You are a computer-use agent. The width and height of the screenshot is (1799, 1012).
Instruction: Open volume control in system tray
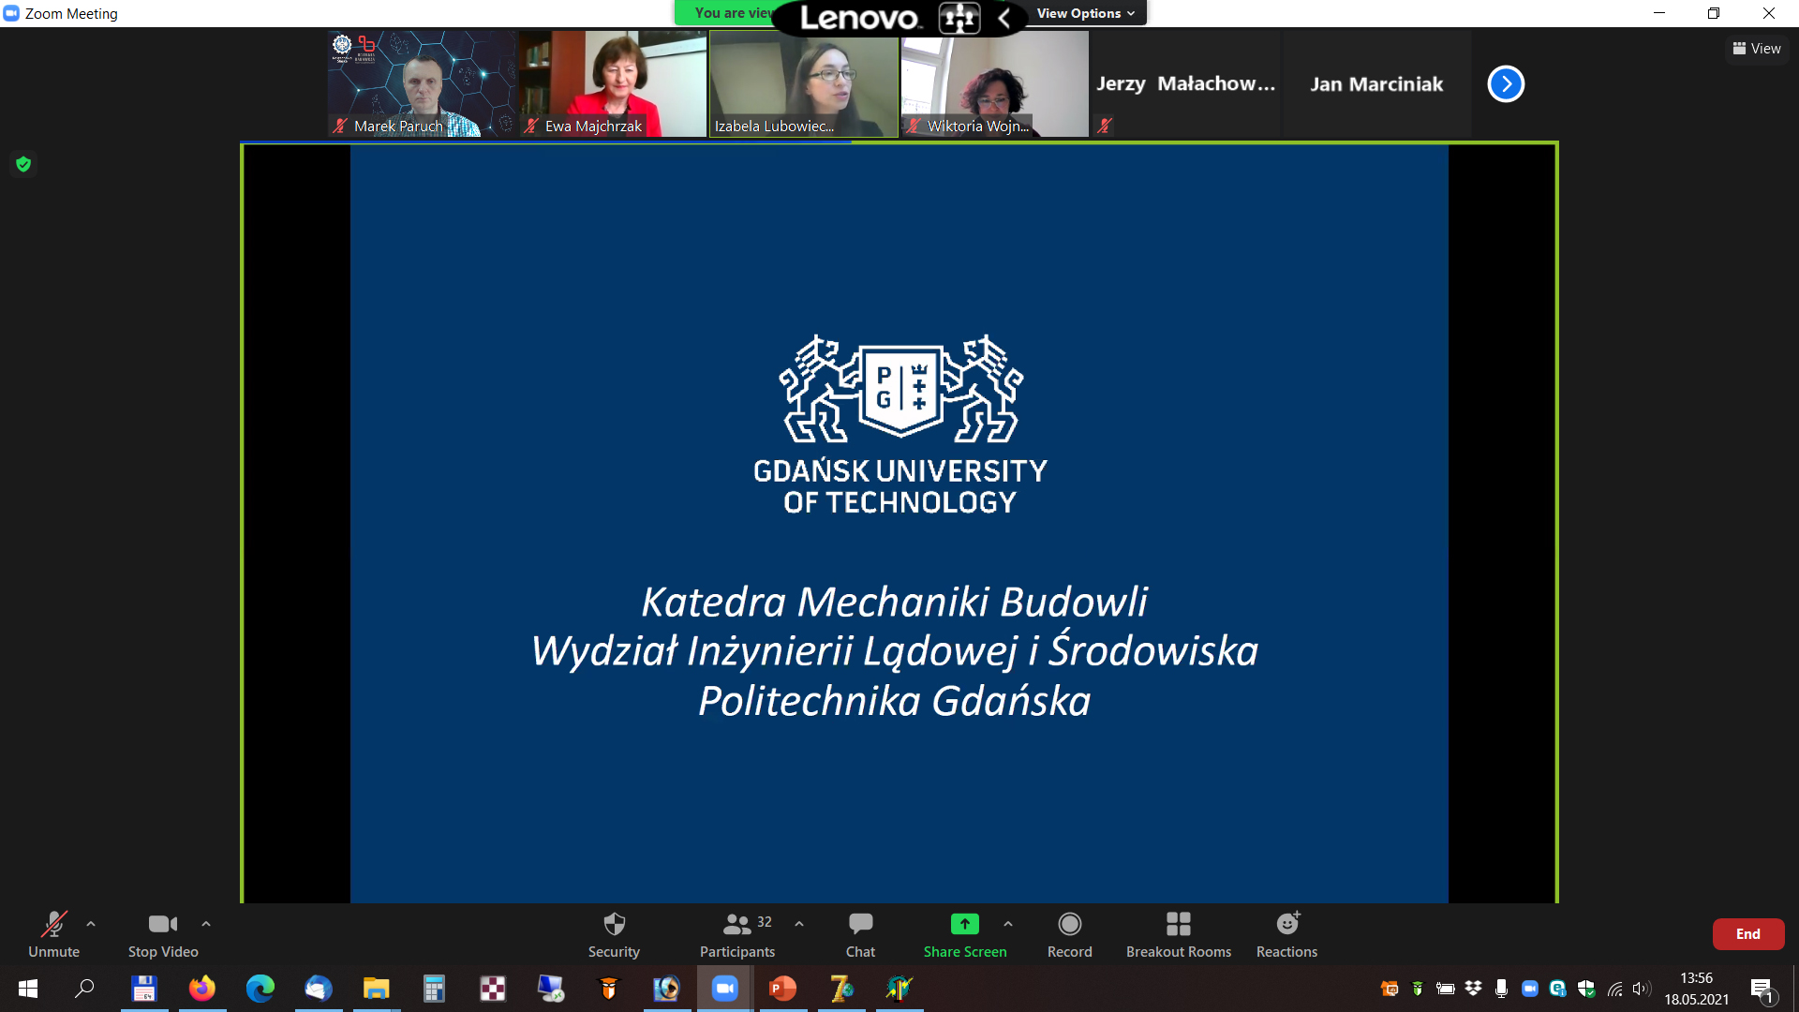(x=1642, y=989)
